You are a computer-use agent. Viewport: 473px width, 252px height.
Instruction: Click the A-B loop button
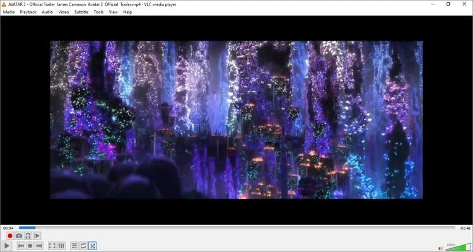coord(28,236)
